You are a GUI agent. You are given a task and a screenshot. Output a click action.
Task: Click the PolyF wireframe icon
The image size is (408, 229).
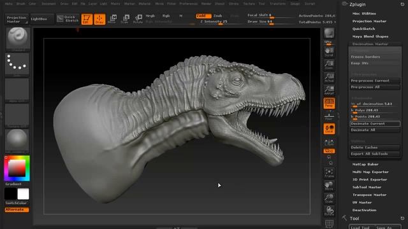tap(329, 224)
